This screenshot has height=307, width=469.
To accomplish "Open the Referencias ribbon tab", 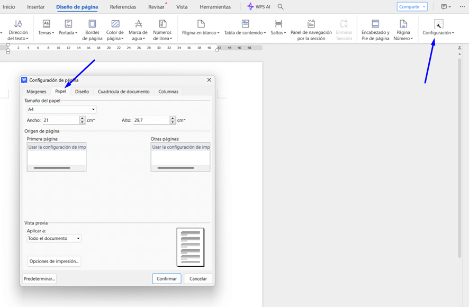I will point(123,7).
